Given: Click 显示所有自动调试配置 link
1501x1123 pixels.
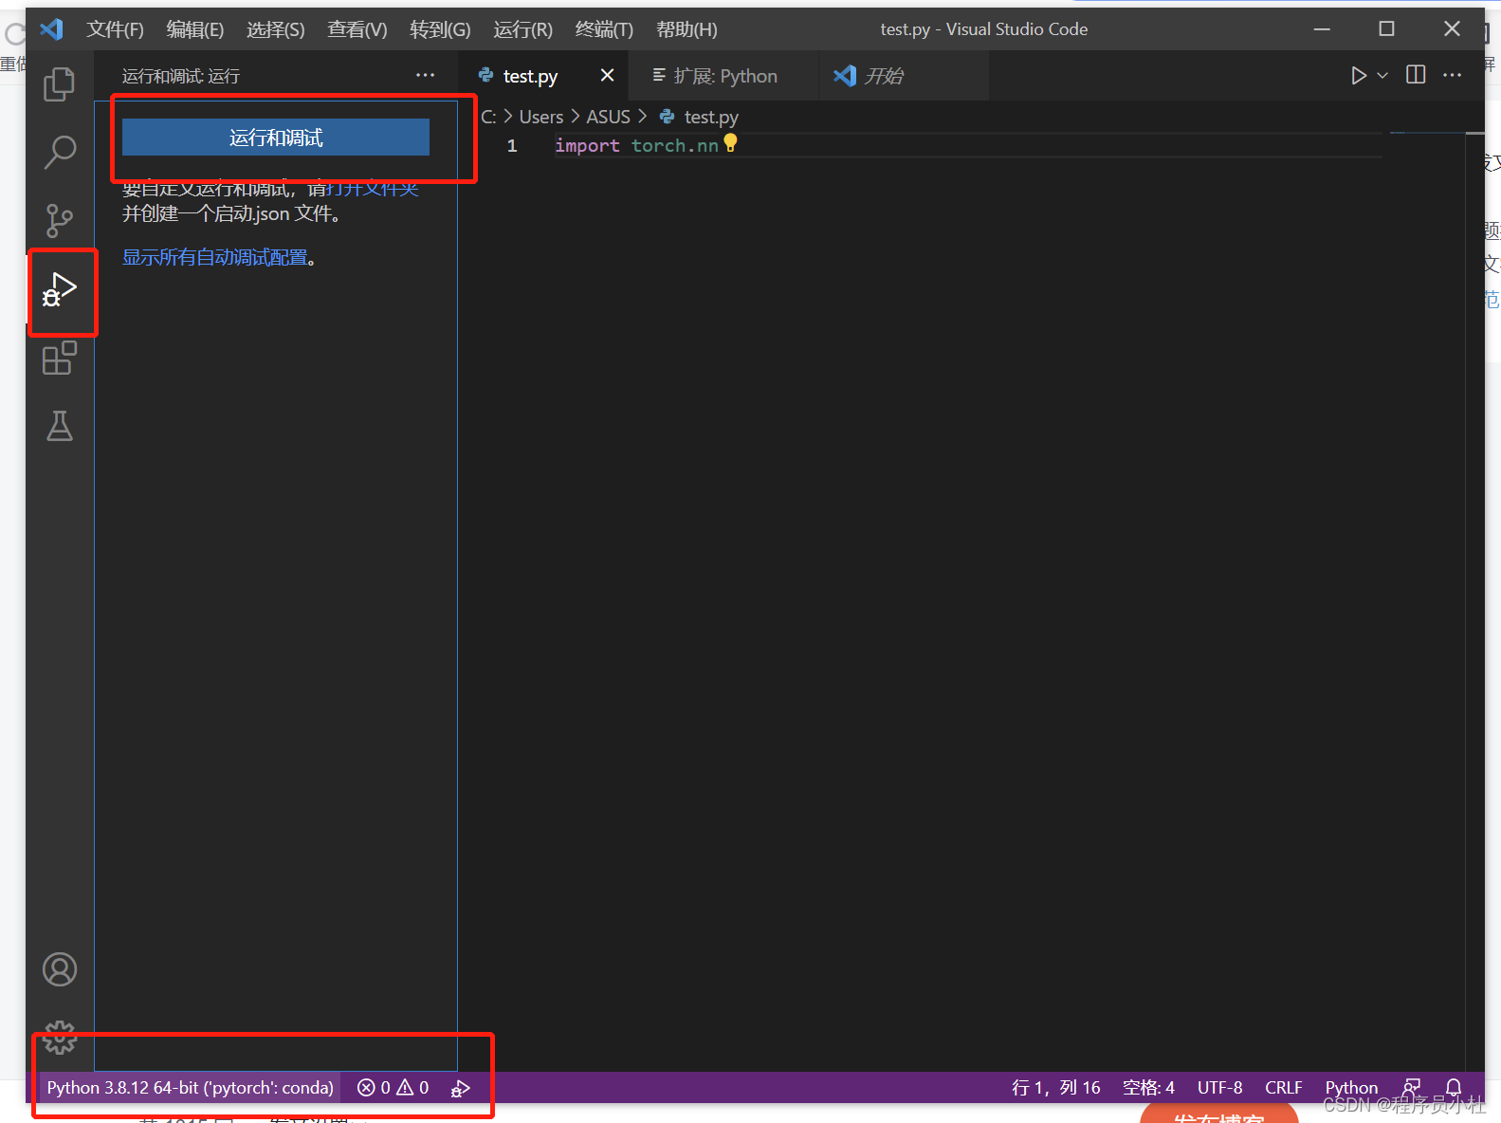Looking at the screenshot, I should pos(215,257).
